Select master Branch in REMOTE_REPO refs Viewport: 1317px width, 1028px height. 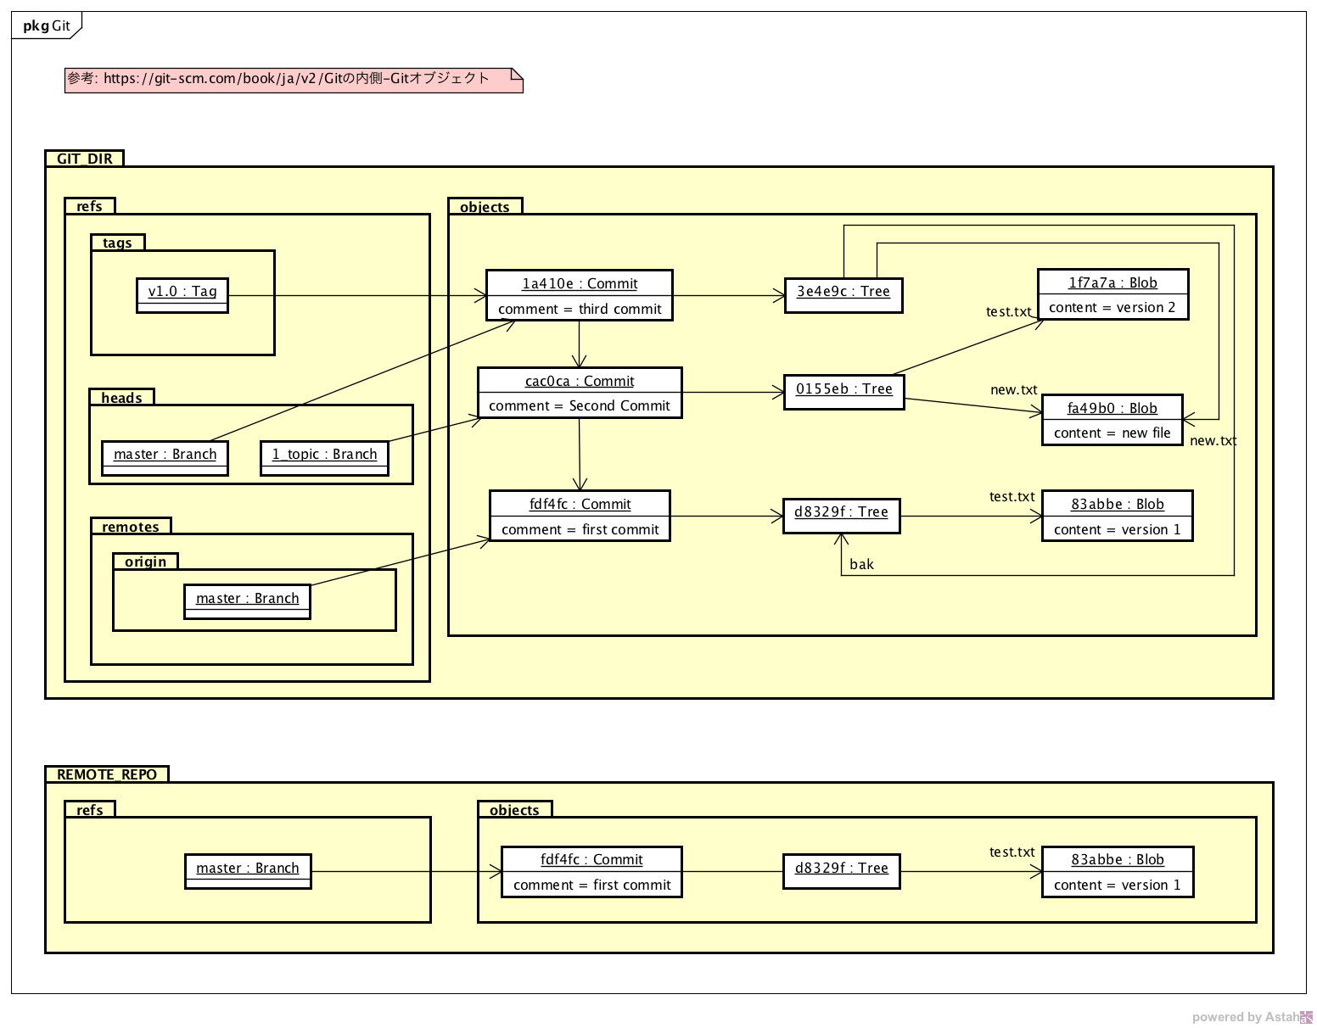coord(248,871)
